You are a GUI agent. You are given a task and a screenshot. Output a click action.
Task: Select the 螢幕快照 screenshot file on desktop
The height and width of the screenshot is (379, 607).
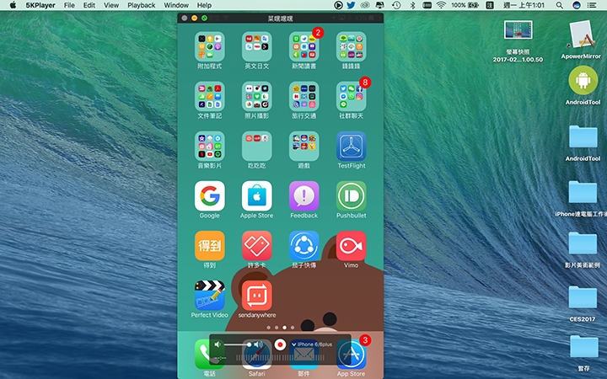[518, 30]
